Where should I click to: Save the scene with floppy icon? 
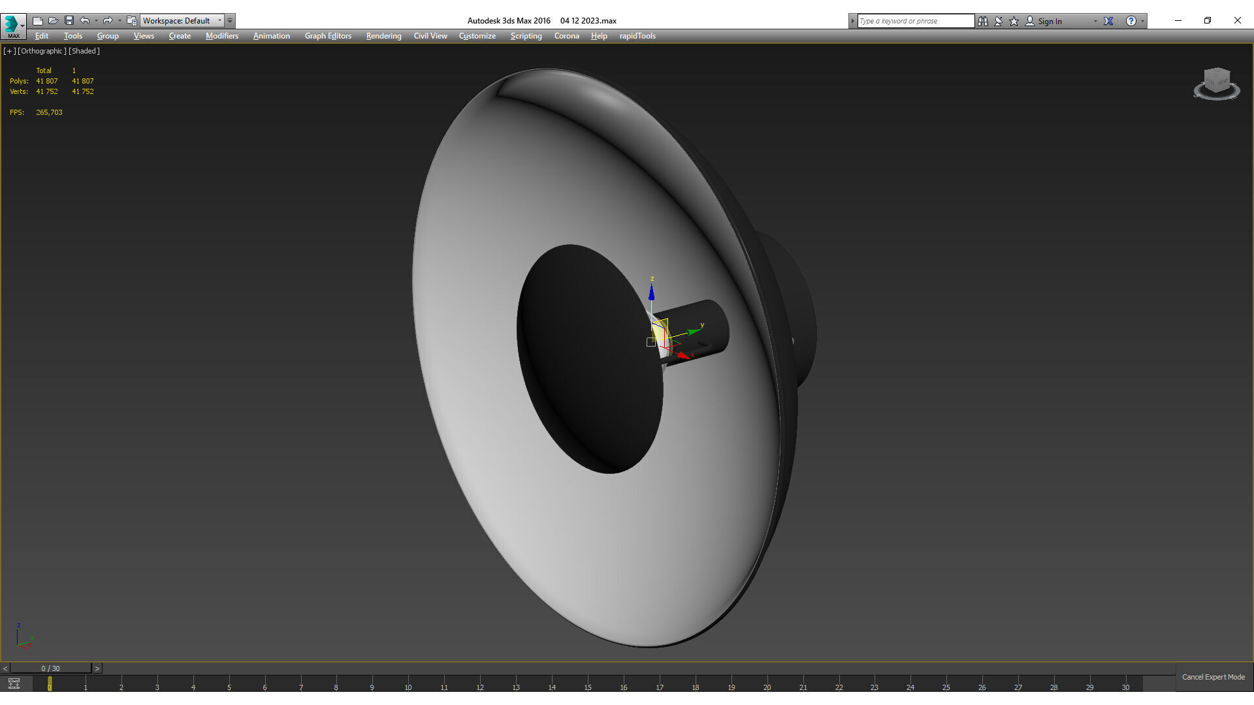click(69, 21)
